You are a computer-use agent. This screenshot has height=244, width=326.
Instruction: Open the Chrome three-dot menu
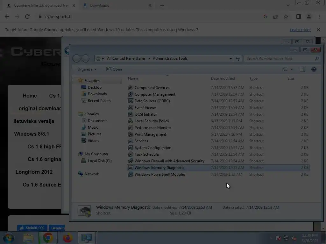point(319,17)
